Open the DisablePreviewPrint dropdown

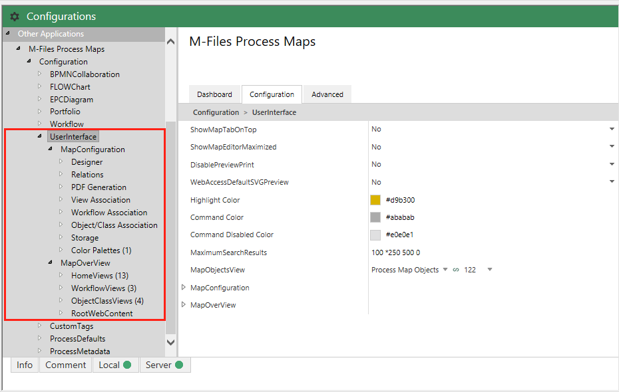[611, 164]
